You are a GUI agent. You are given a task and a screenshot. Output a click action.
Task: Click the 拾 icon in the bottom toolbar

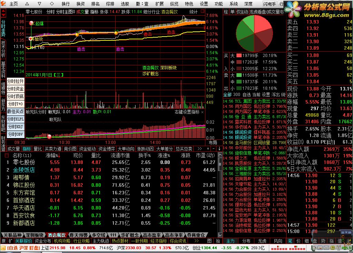pyautogui.click(x=218, y=241)
